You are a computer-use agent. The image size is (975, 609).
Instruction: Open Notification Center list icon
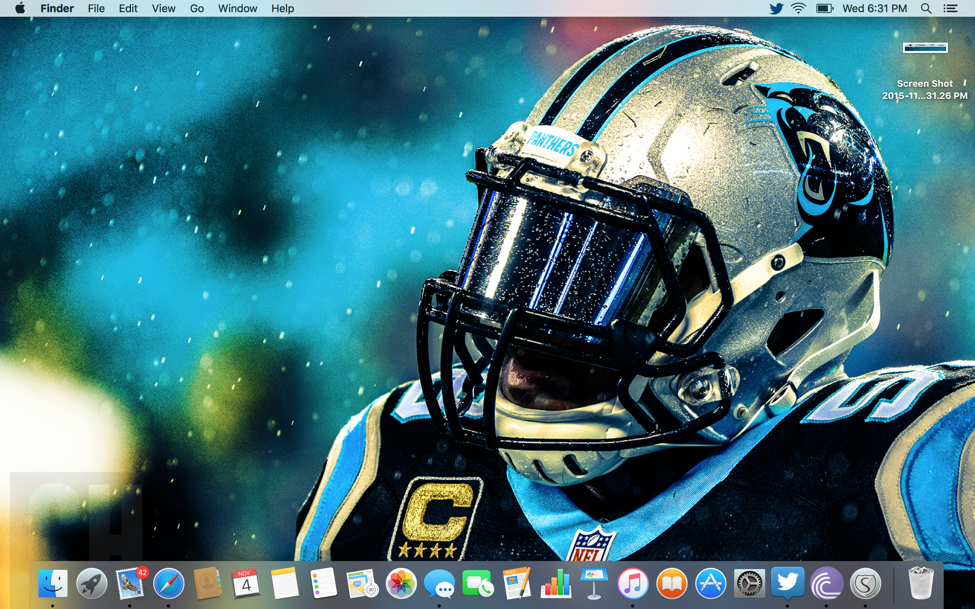[x=950, y=8]
